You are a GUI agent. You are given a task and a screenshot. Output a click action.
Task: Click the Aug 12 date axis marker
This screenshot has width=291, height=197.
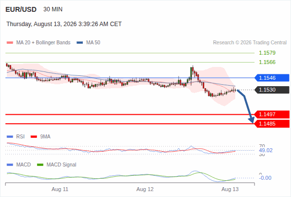[145, 189]
